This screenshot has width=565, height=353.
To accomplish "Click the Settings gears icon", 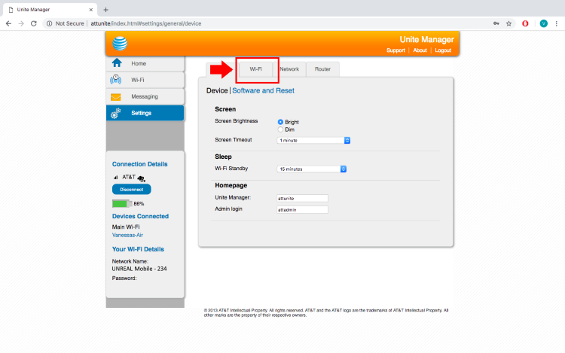I will 116,113.
